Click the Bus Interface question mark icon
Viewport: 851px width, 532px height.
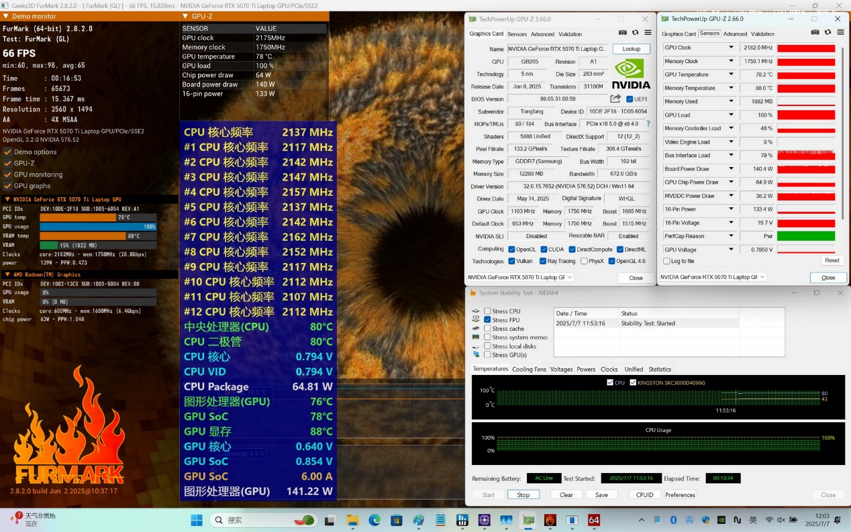tap(648, 124)
